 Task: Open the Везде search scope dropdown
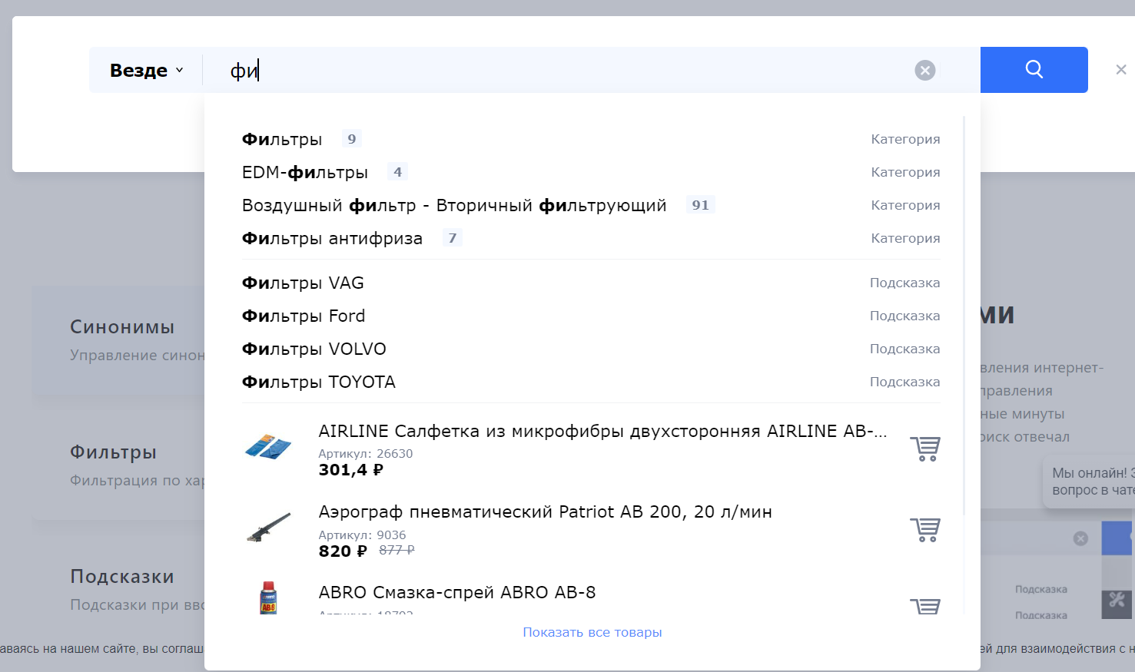point(146,71)
